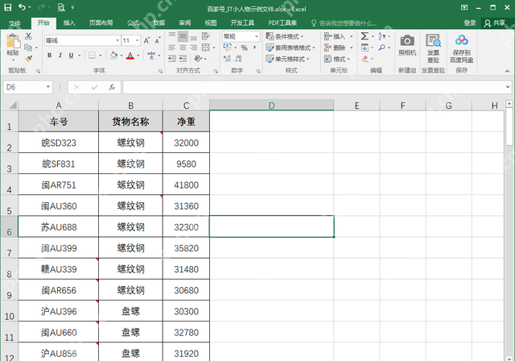515x361 pixels.
Task: Click the increase font size icon
Action: tap(148, 40)
